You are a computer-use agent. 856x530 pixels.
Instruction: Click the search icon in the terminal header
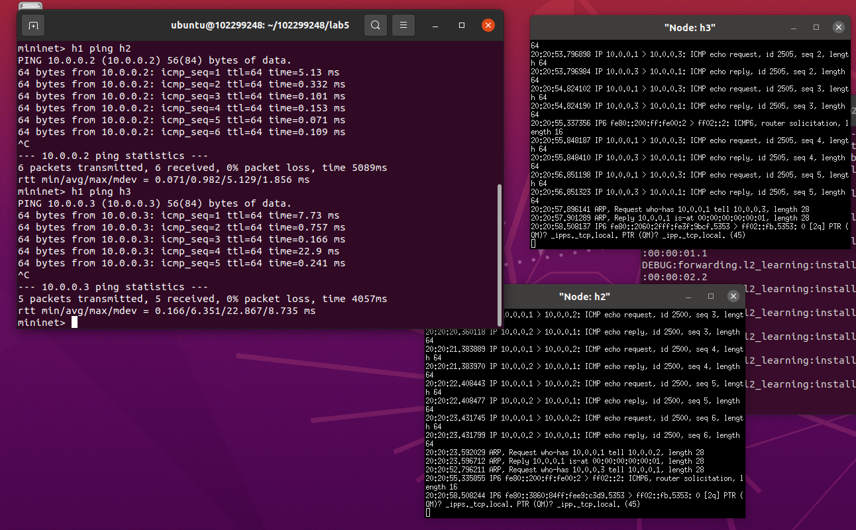(375, 26)
